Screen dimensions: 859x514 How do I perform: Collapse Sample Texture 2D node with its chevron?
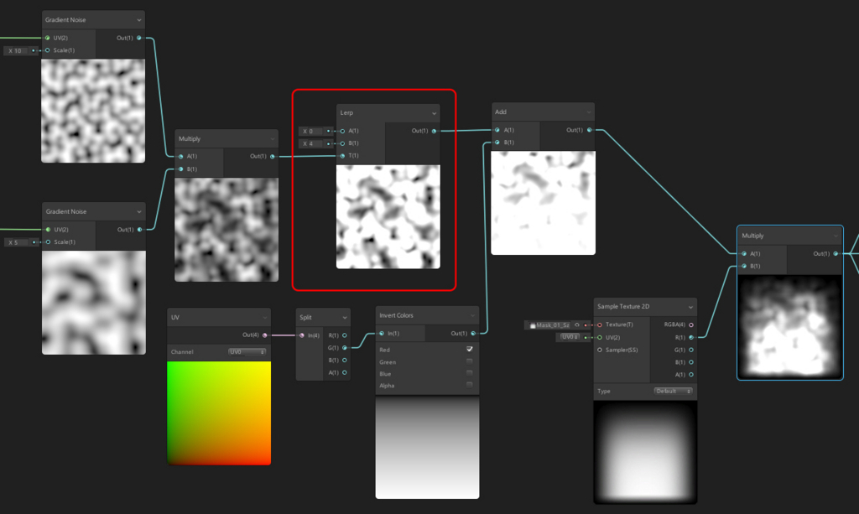tap(690, 307)
